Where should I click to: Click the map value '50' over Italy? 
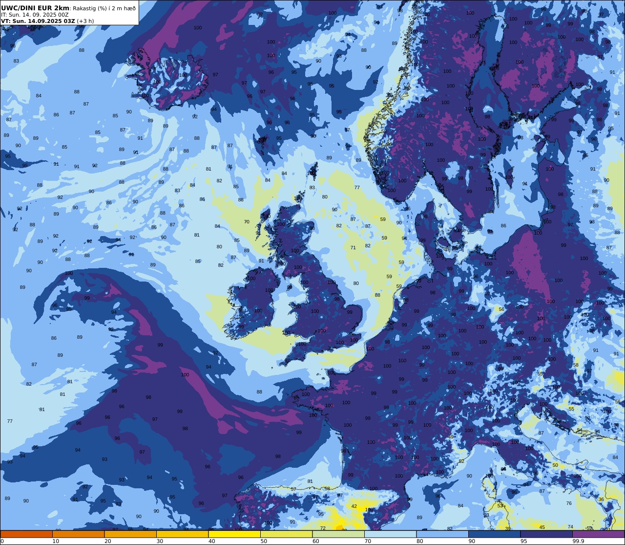pyautogui.click(x=555, y=465)
